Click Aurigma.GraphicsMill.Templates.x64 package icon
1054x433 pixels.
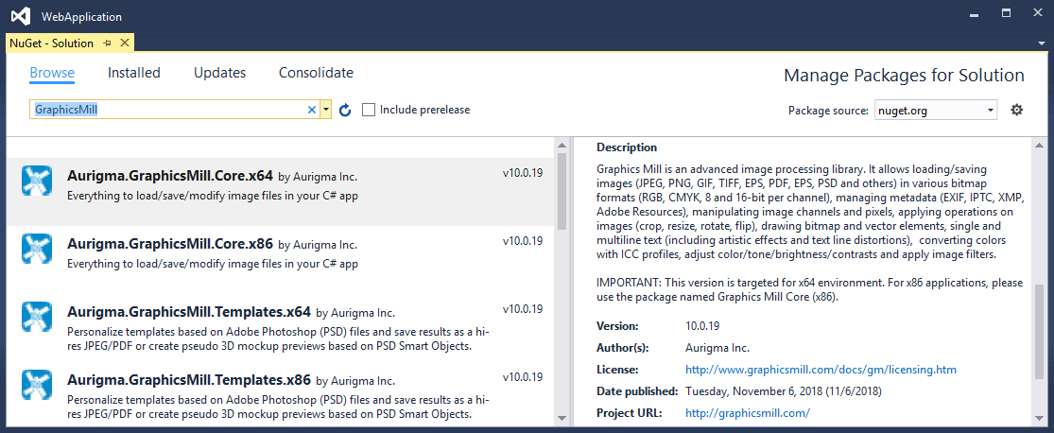pyautogui.click(x=36, y=318)
